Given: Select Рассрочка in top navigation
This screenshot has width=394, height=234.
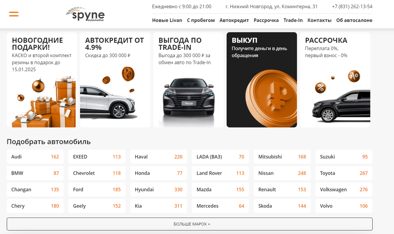Looking at the screenshot, I should click(266, 20).
